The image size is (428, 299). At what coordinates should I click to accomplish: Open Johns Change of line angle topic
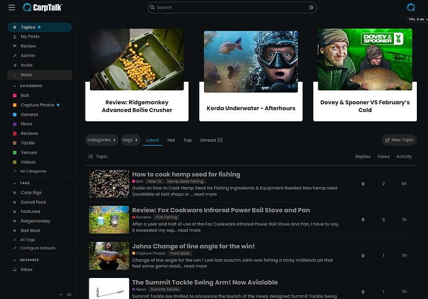coord(194,246)
